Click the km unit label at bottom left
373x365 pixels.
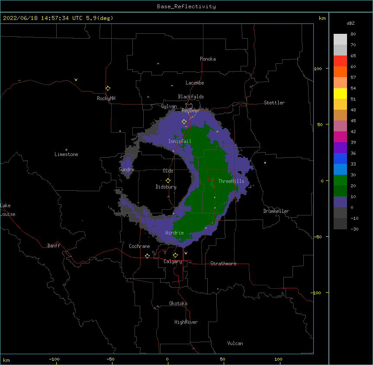tap(6, 360)
